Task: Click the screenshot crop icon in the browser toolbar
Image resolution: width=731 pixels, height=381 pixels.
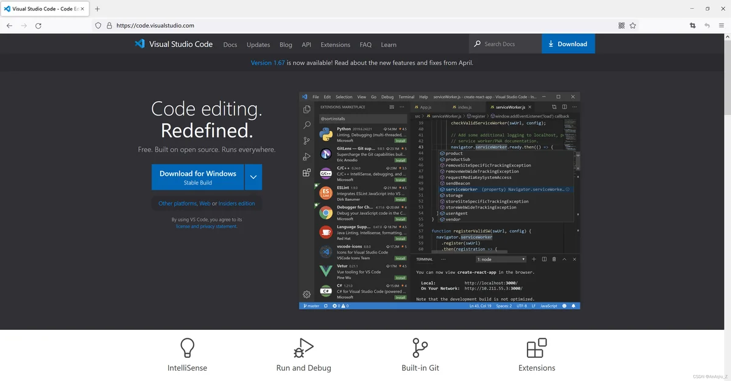Action: [693, 26]
